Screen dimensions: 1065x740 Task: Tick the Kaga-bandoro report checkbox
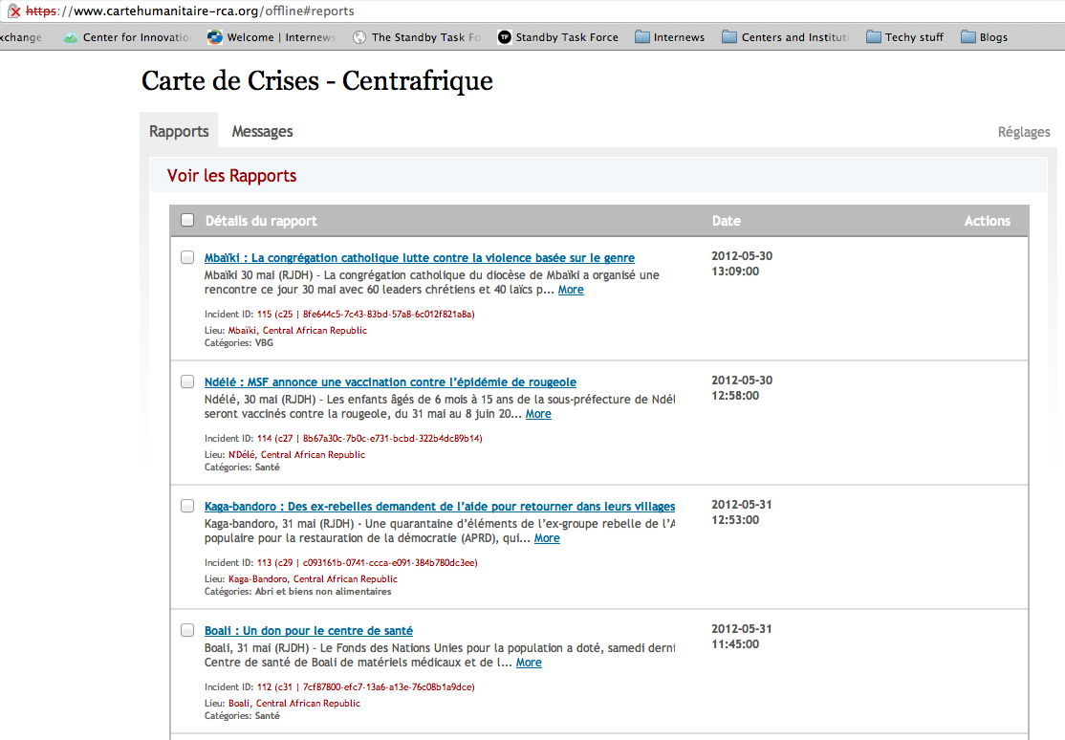click(x=187, y=506)
